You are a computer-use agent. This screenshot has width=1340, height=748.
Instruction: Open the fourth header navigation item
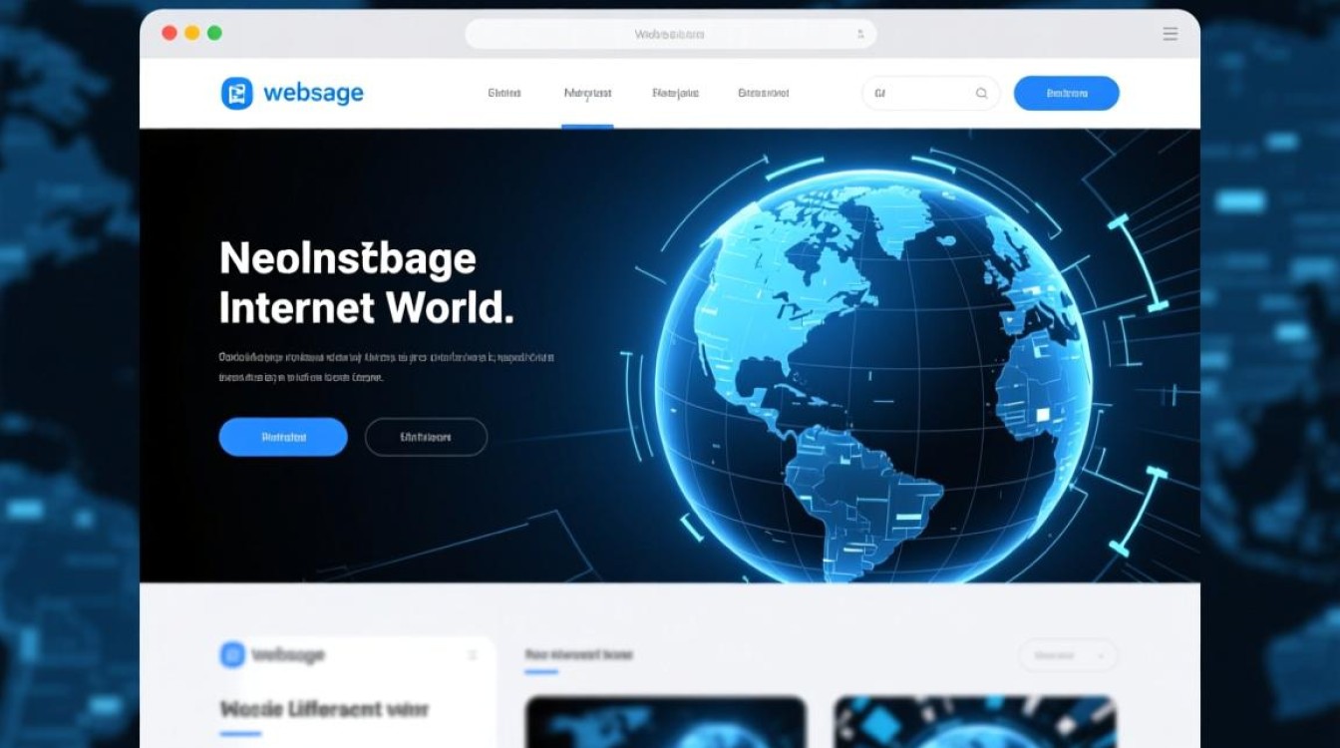pos(764,93)
